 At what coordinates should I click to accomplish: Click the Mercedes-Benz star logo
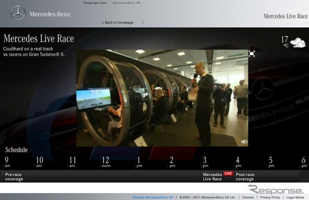[18, 13]
